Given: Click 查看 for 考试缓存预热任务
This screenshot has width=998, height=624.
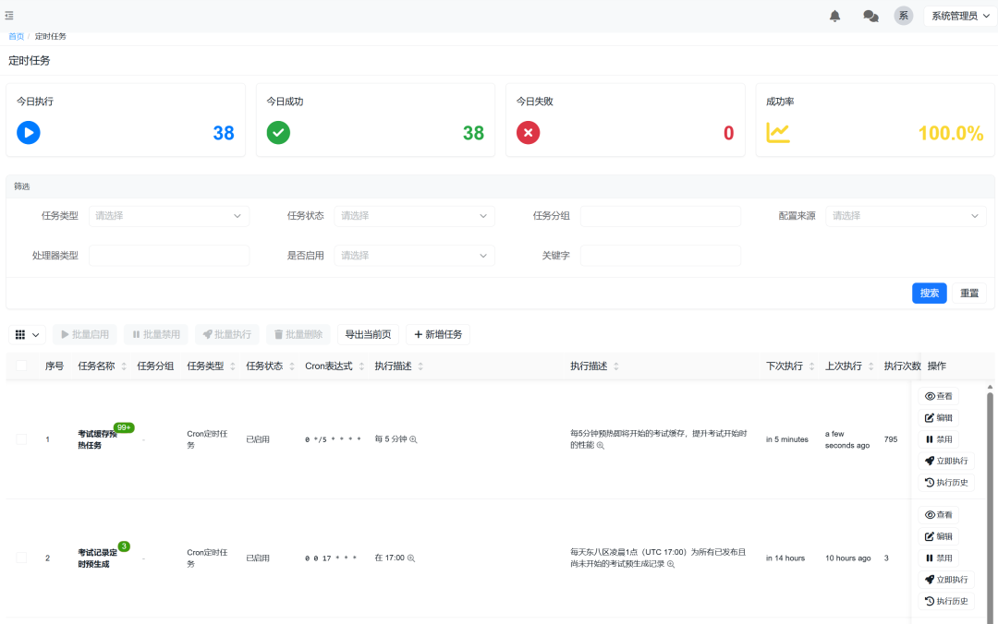Looking at the screenshot, I should [x=938, y=396].
